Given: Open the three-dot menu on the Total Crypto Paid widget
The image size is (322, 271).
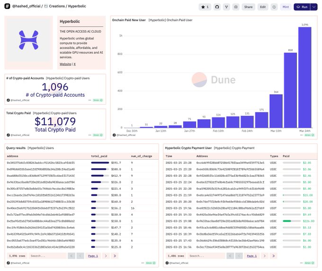Looking at the screenshot, I should (x=89, y=135).
